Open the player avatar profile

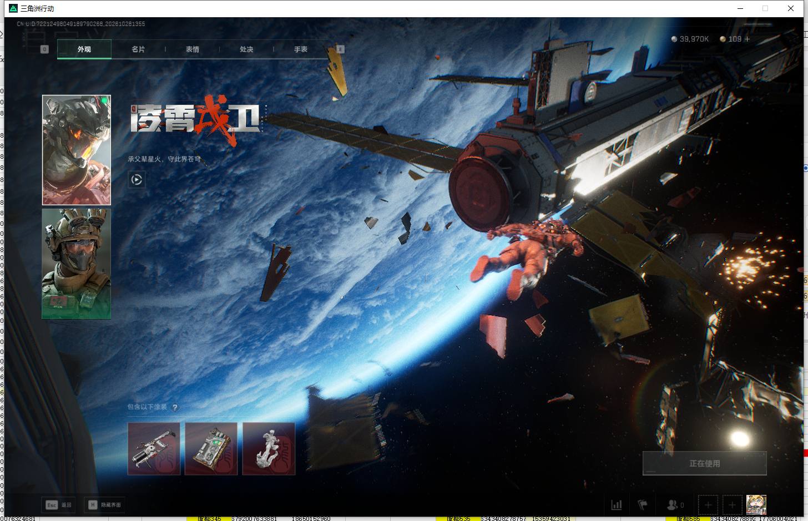coord(756,505)
